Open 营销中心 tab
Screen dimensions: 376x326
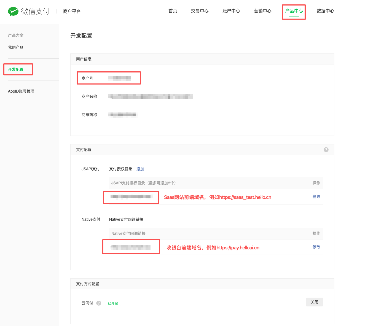click(263, 11)
